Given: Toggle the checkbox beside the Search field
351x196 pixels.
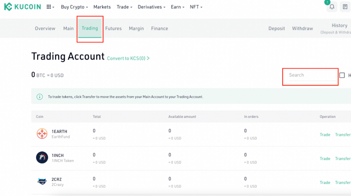Looking at the screenshot, I should click(x=342, y=75).
